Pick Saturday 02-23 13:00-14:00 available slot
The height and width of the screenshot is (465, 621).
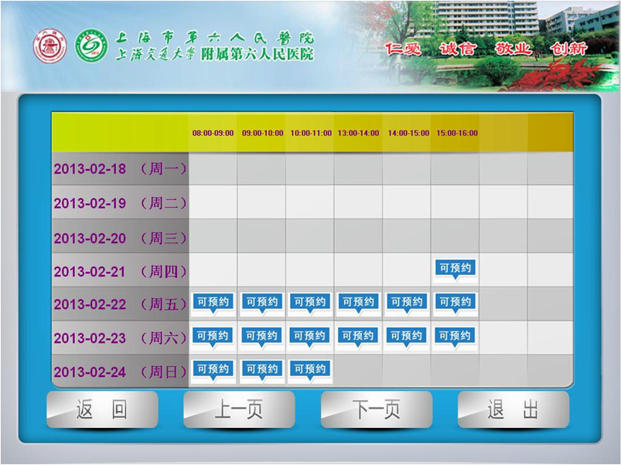coord(358,337)
